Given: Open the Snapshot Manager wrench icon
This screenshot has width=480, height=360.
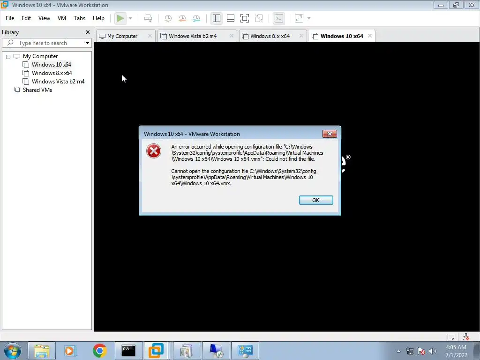Looking at the screenshot, I should coord(196,18).
